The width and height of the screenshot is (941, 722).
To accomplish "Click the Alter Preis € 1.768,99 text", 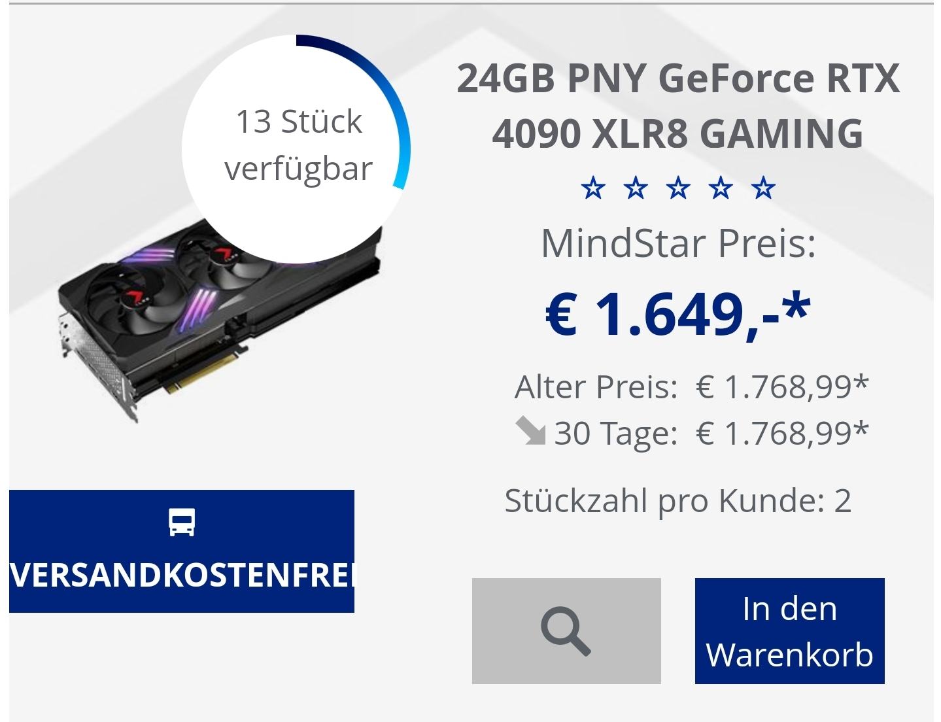I will pyautogui.click(x=691, y=387).
